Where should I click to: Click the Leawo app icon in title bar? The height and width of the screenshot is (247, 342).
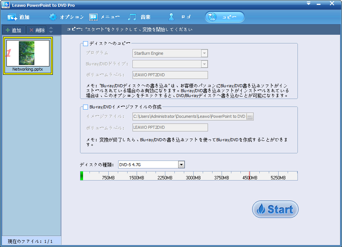pos(6,5)
